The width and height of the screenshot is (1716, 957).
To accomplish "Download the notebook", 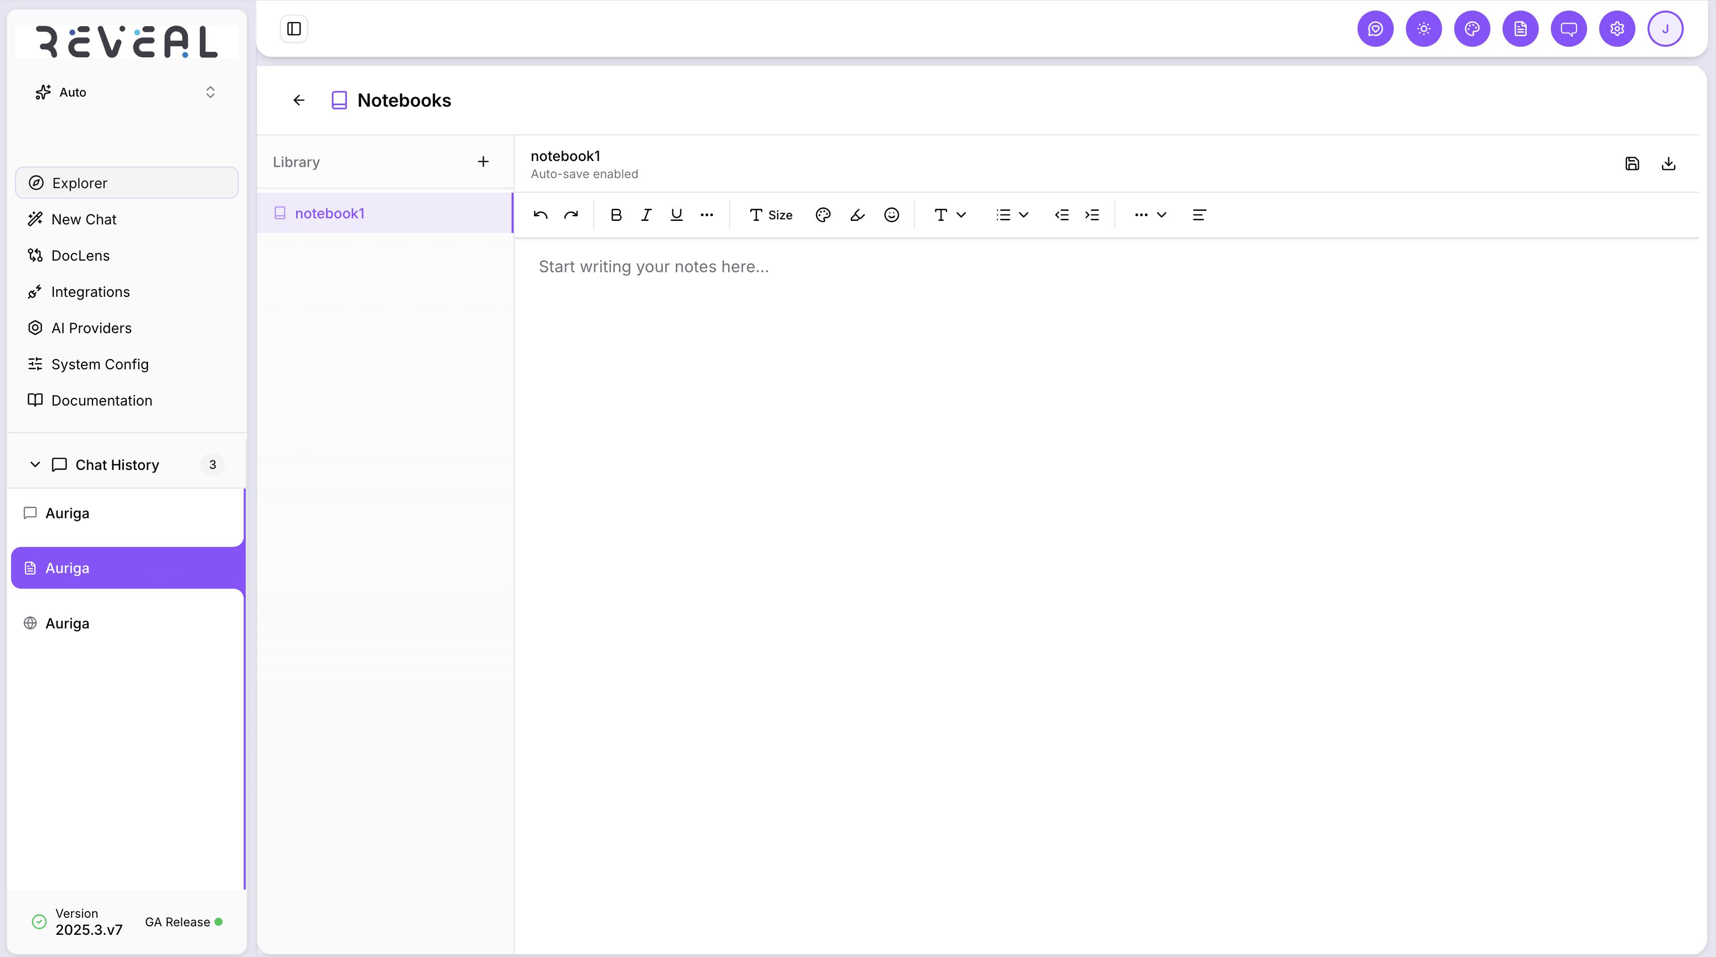I will (x=1668, y=164).
